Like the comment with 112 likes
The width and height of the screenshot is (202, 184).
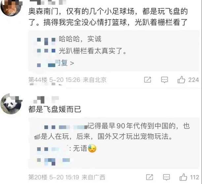click(x=183, y=177)
